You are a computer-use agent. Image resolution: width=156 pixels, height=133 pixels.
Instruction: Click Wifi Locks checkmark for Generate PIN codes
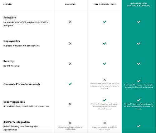tap(70, 84)
